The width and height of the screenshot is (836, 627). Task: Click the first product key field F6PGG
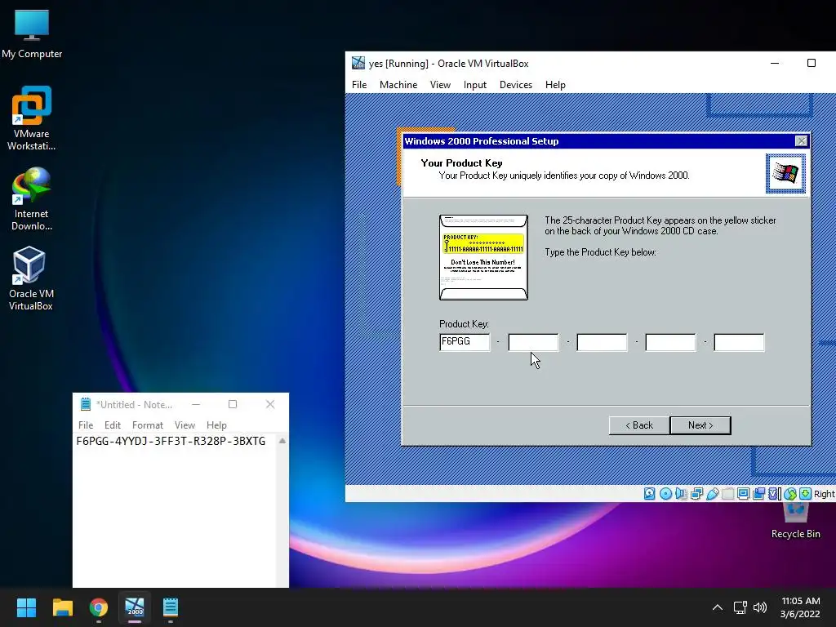click(x=465, y=342)
